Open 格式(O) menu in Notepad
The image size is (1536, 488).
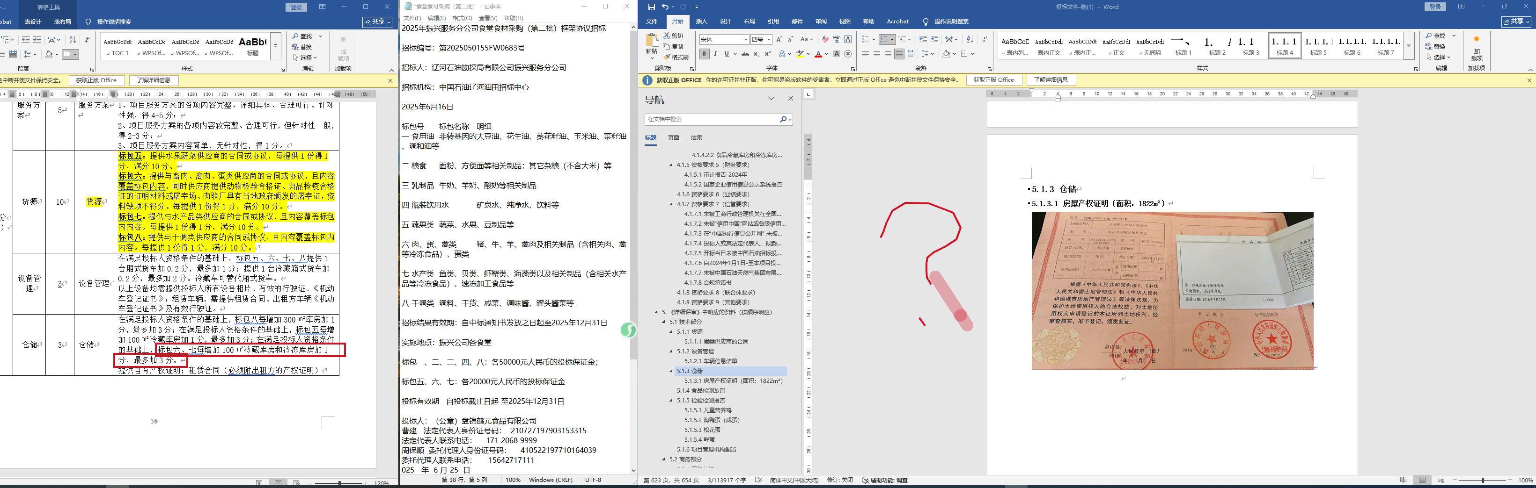(462, 18)
